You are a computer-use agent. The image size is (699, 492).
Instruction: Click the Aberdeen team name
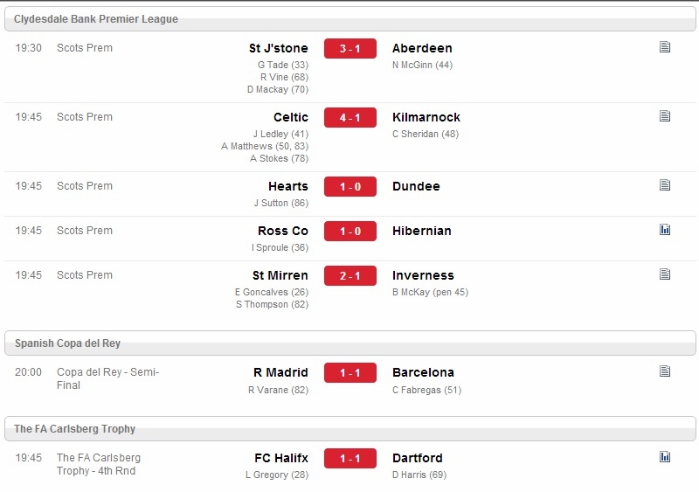[x=422, y=48]
